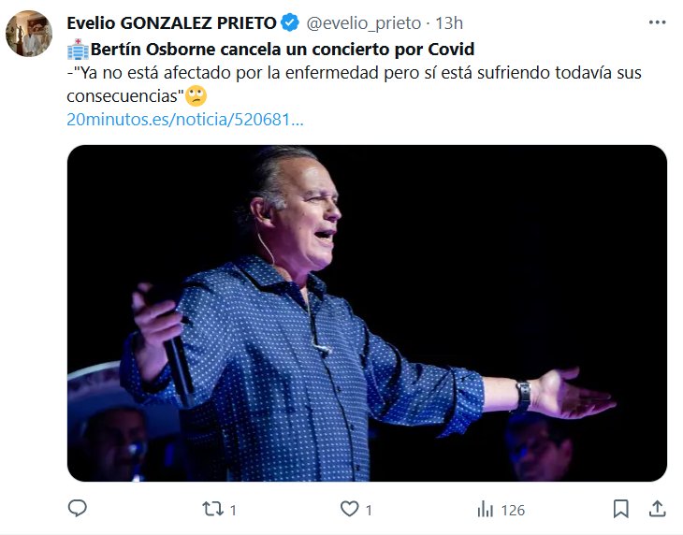Click the hospital emoji before the headline

78,50
